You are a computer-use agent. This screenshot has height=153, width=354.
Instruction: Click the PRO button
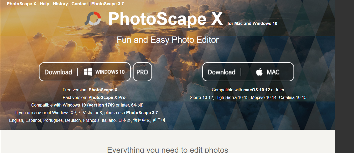[142, 72]
